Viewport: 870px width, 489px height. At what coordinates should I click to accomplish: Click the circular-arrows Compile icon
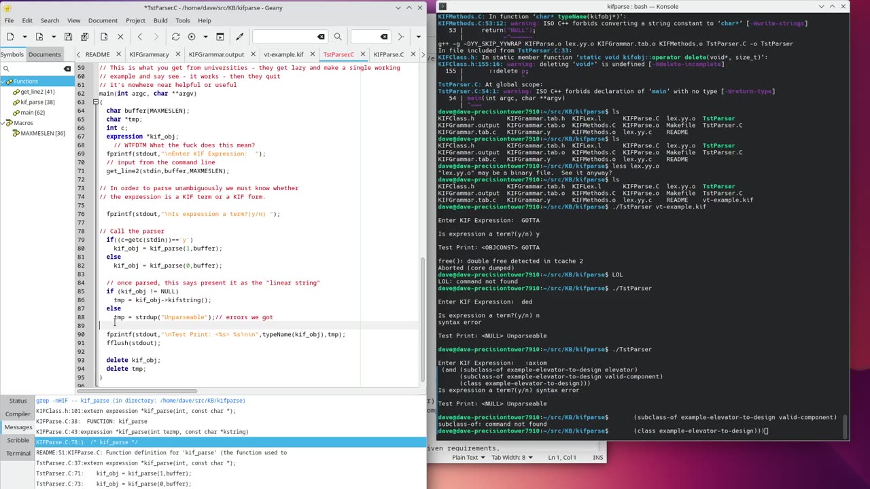[175, 37]
